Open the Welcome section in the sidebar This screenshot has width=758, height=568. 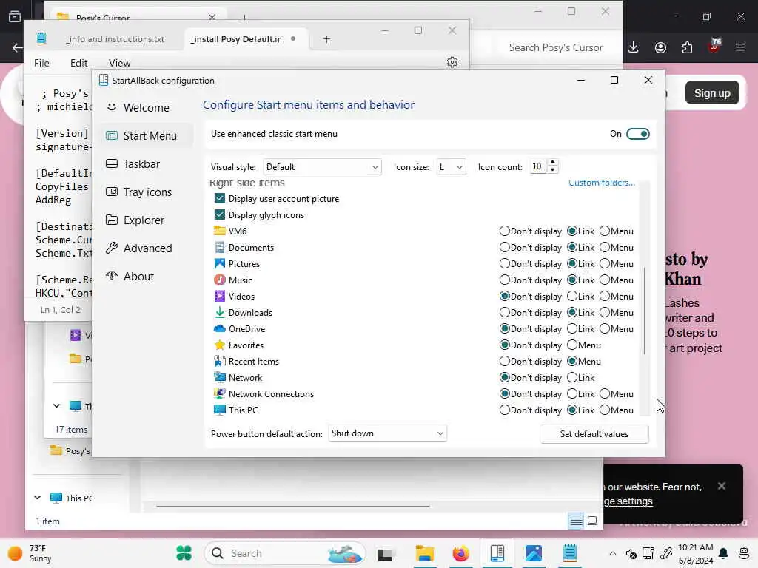point(147,108)
